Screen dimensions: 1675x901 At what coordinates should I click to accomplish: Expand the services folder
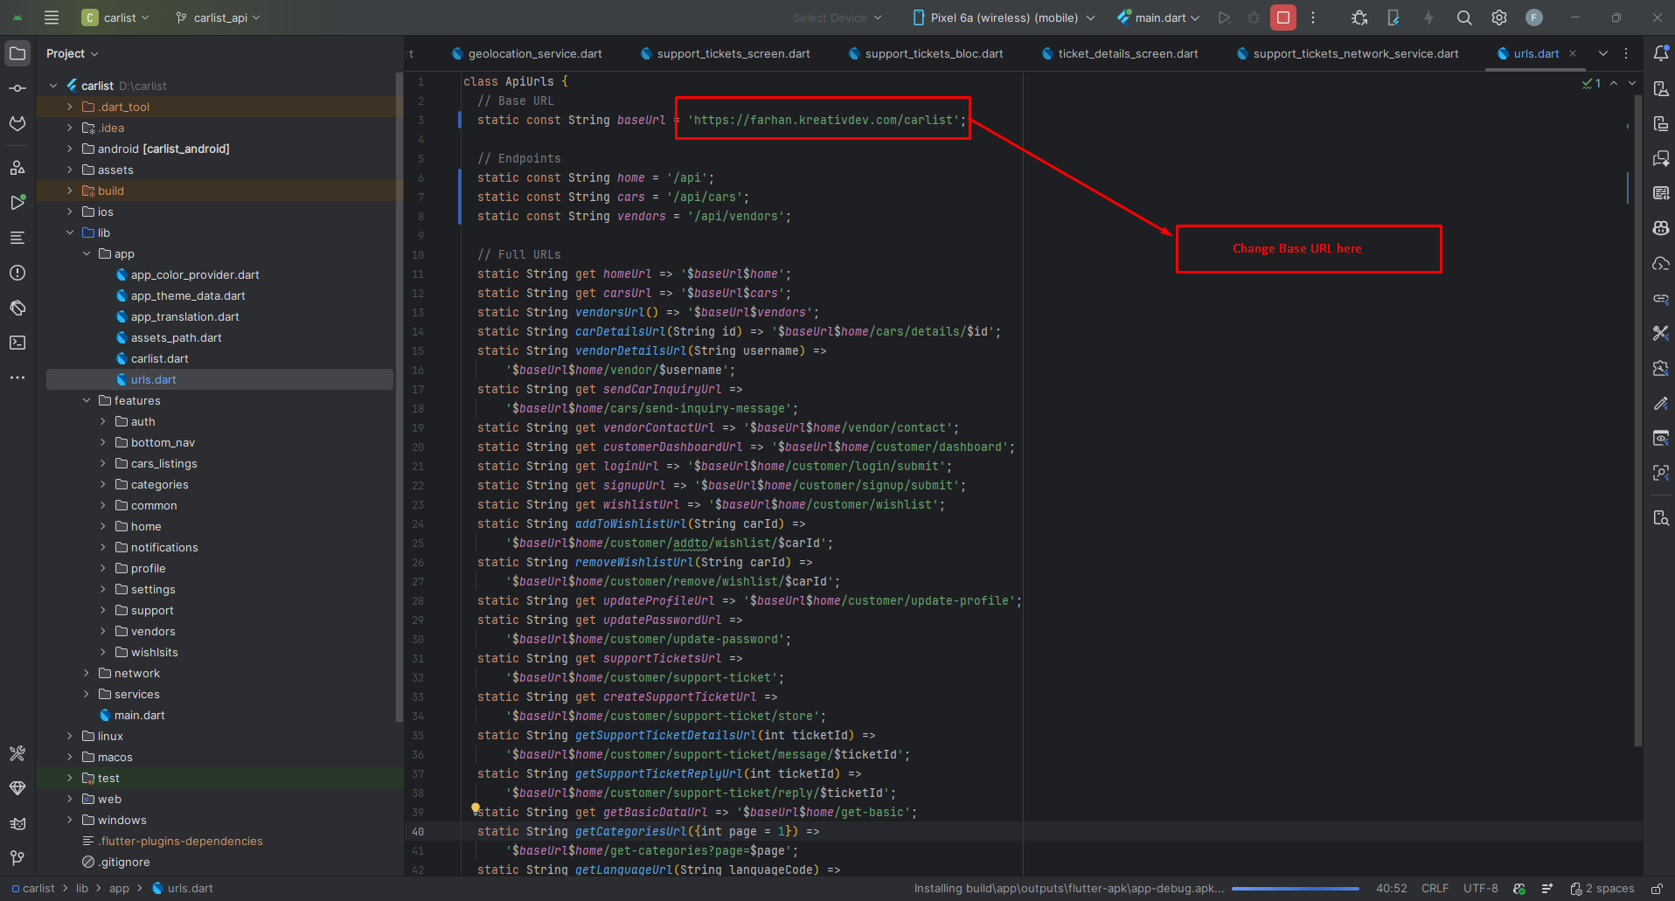click(x=87, y=694)
